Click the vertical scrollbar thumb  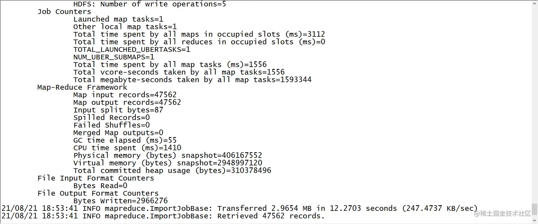point(534,209)
